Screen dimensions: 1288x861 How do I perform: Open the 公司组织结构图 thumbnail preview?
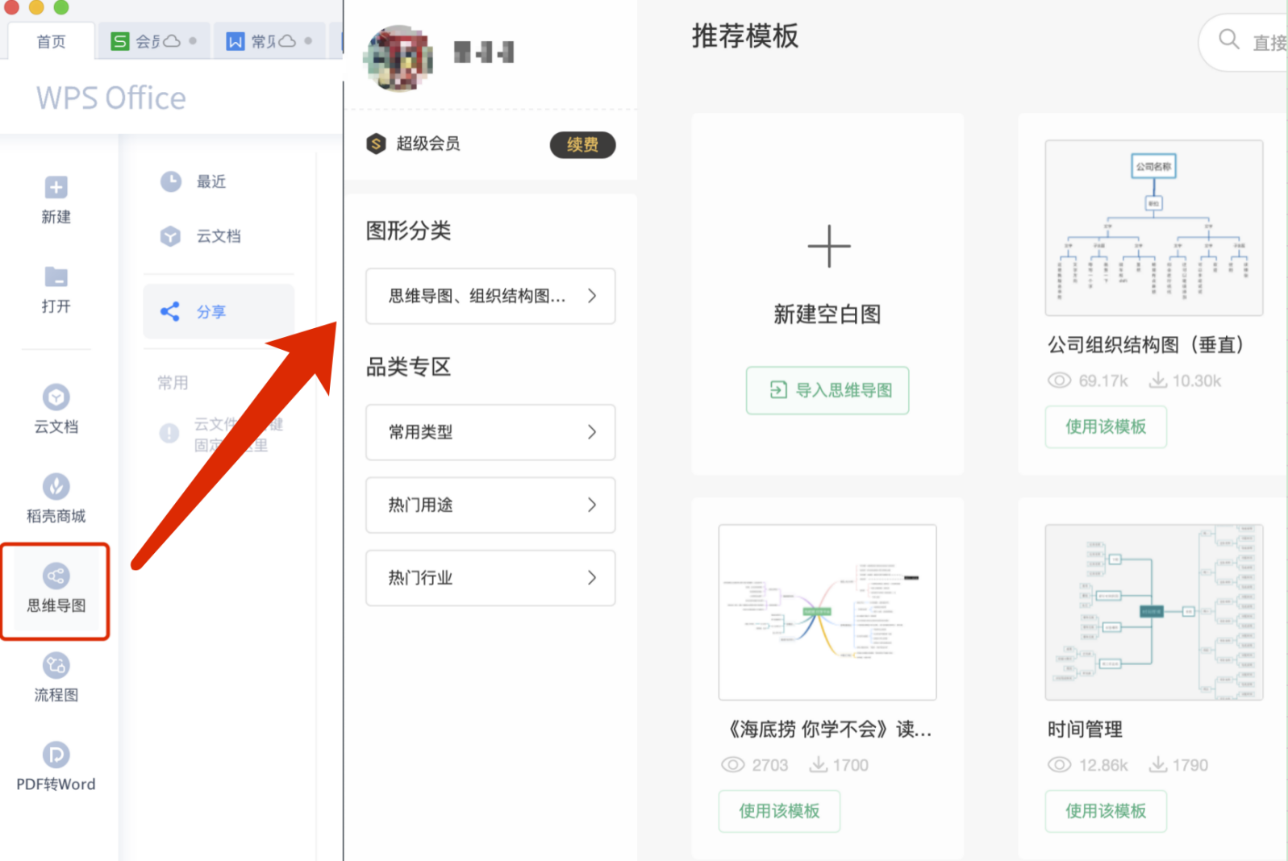pyautogui.click(x=1154, y=227)
